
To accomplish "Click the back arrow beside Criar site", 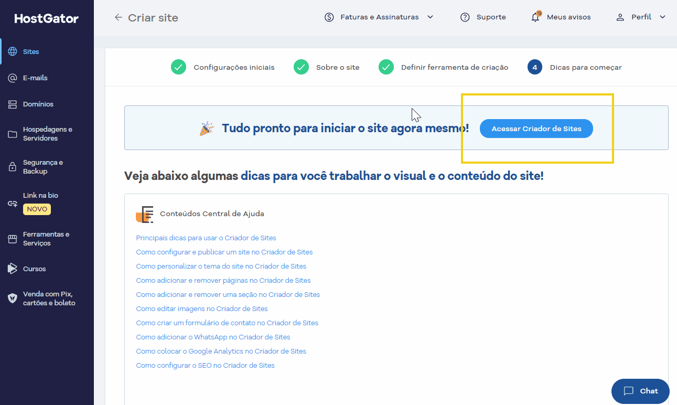I will coord(119,17).
